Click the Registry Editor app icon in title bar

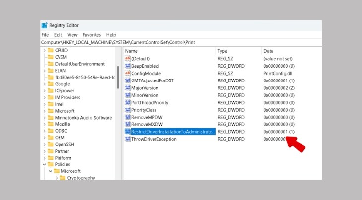click(x=45, y=25)
